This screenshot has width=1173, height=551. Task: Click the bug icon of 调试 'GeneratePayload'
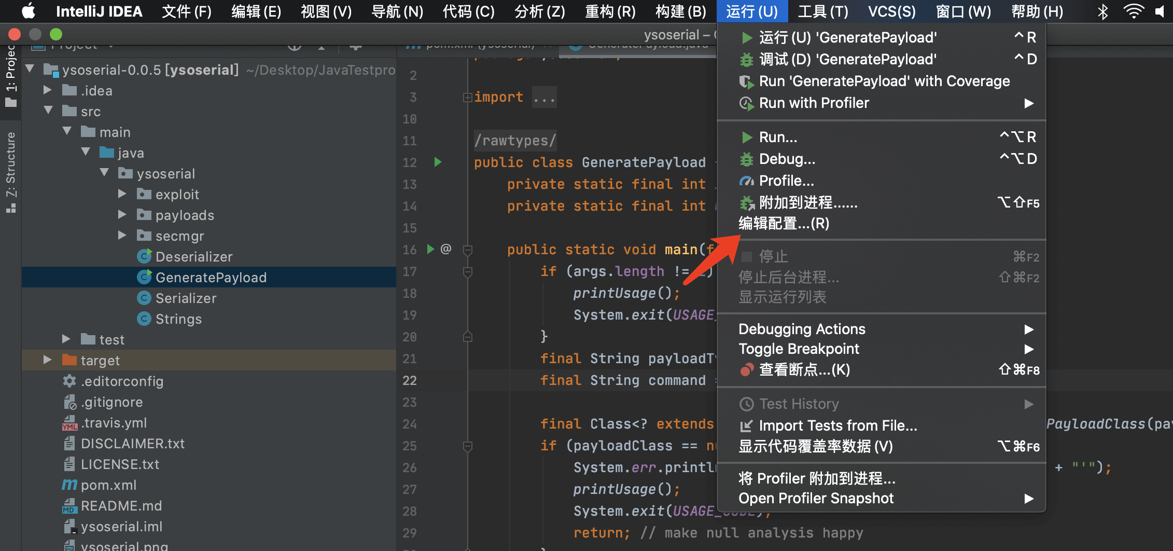[747, 59]
